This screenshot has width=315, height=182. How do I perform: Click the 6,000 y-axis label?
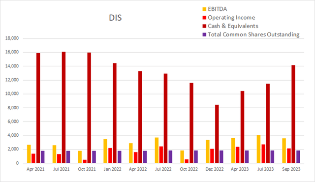tap(13, 121)
